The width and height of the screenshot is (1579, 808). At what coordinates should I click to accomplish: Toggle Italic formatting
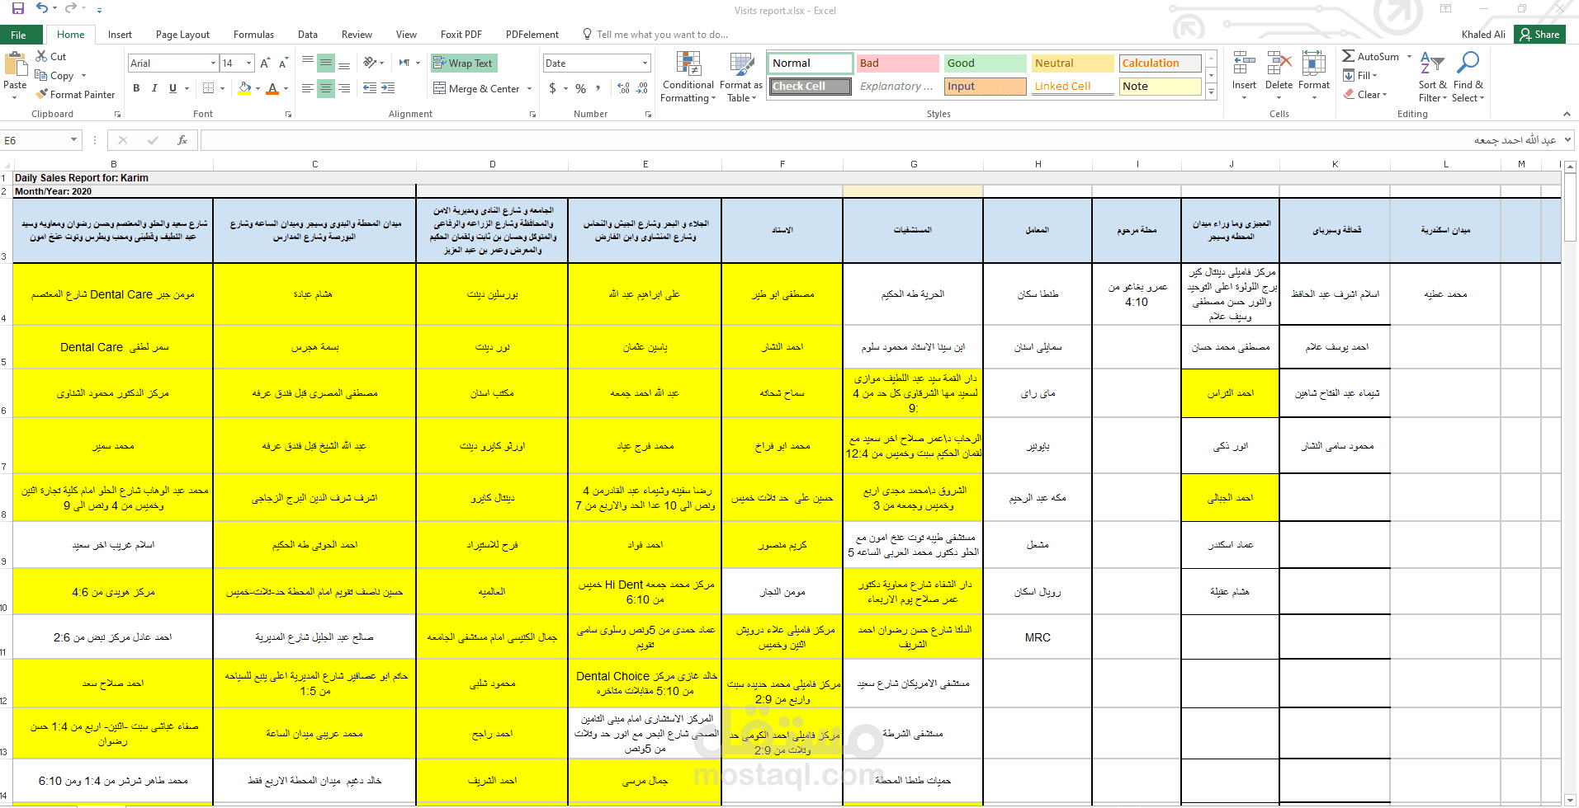click(x=154, y=88)
